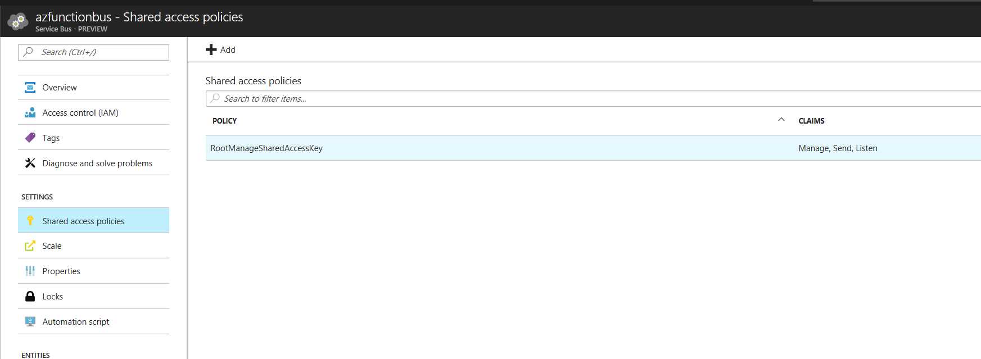Image resolution: width=981 pixels, height=359 pixels.
Task: Open the Scale settings page
Action: click(x=93, y=246)
